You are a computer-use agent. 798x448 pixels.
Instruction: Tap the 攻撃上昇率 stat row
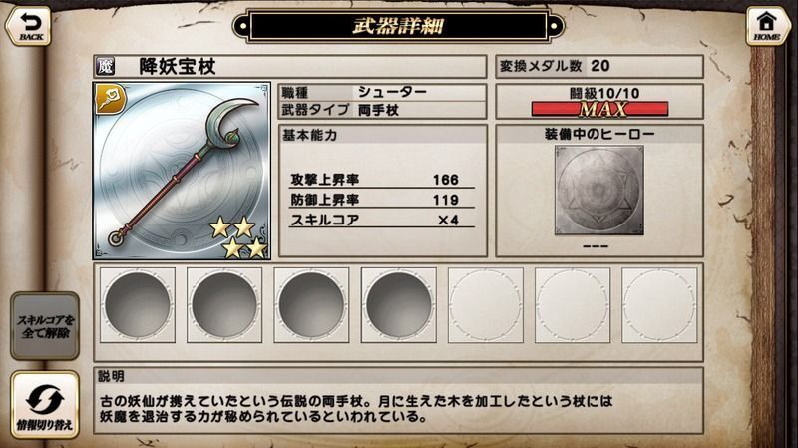click(382, 180)
